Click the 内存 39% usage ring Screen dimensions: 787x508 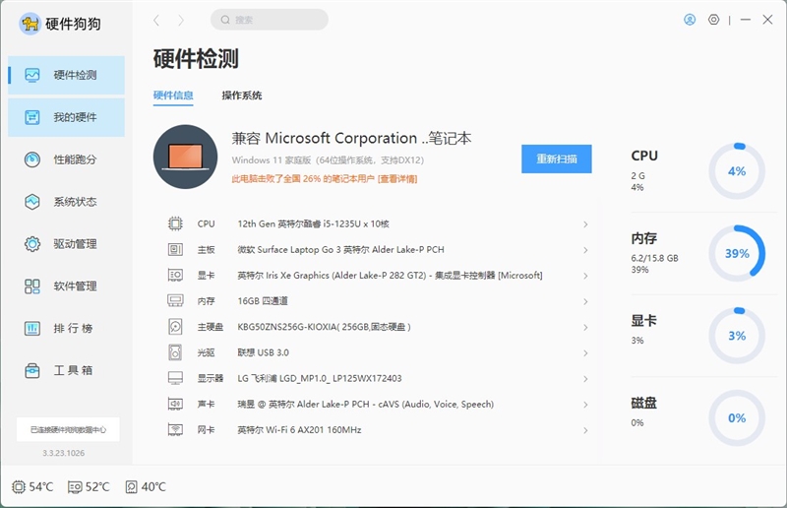tap(737, 253)
